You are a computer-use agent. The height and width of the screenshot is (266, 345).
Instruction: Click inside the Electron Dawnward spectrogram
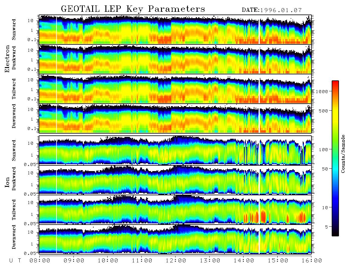(x=175, y=118)
